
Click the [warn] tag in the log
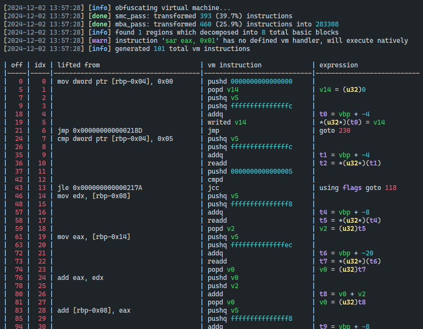pos(100,40)
